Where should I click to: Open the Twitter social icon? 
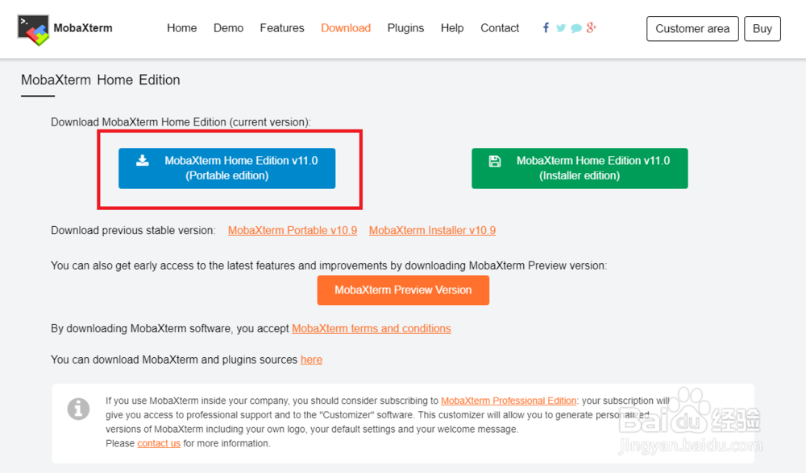pos(561,28)
